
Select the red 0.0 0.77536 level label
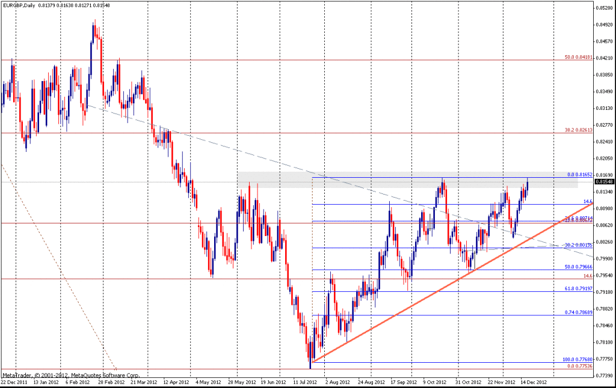578,366
